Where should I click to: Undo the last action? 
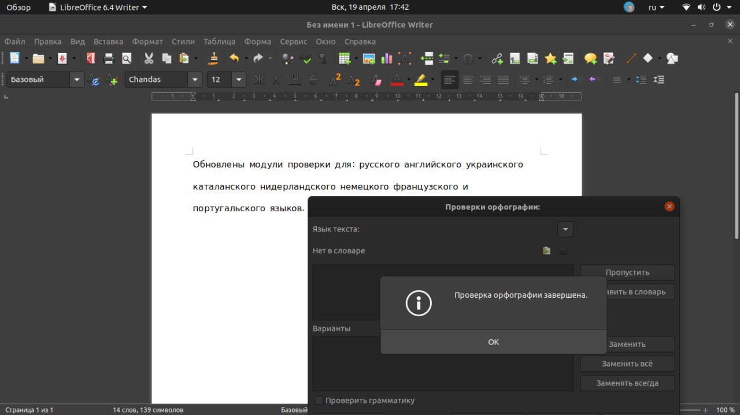click(234, 58)
